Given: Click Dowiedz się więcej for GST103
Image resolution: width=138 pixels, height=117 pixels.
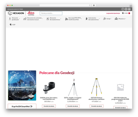Looking at the screenshot, I should point(97,106).
